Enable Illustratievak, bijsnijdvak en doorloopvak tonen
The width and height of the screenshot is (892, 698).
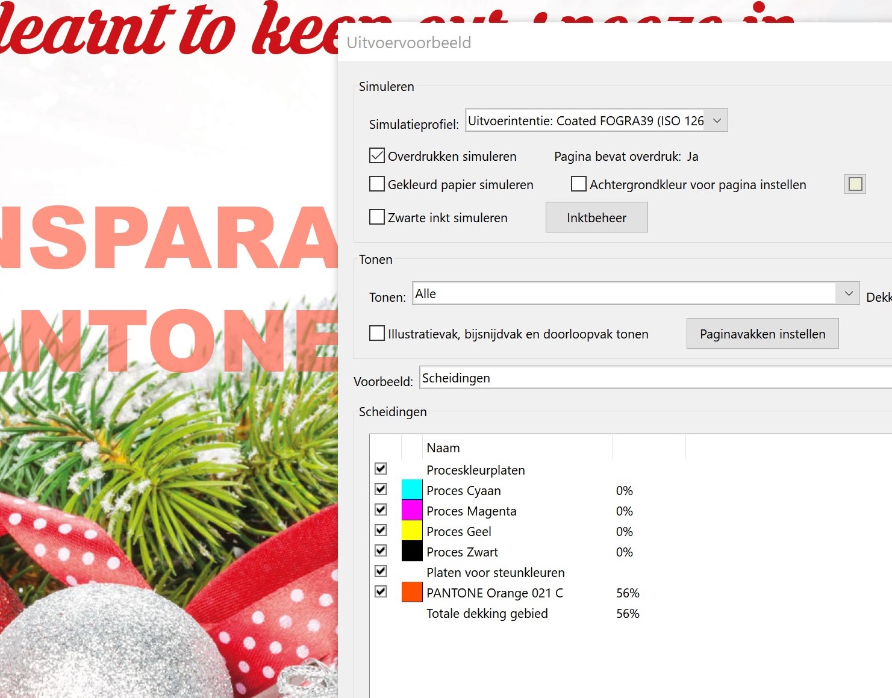pos(377,333)
